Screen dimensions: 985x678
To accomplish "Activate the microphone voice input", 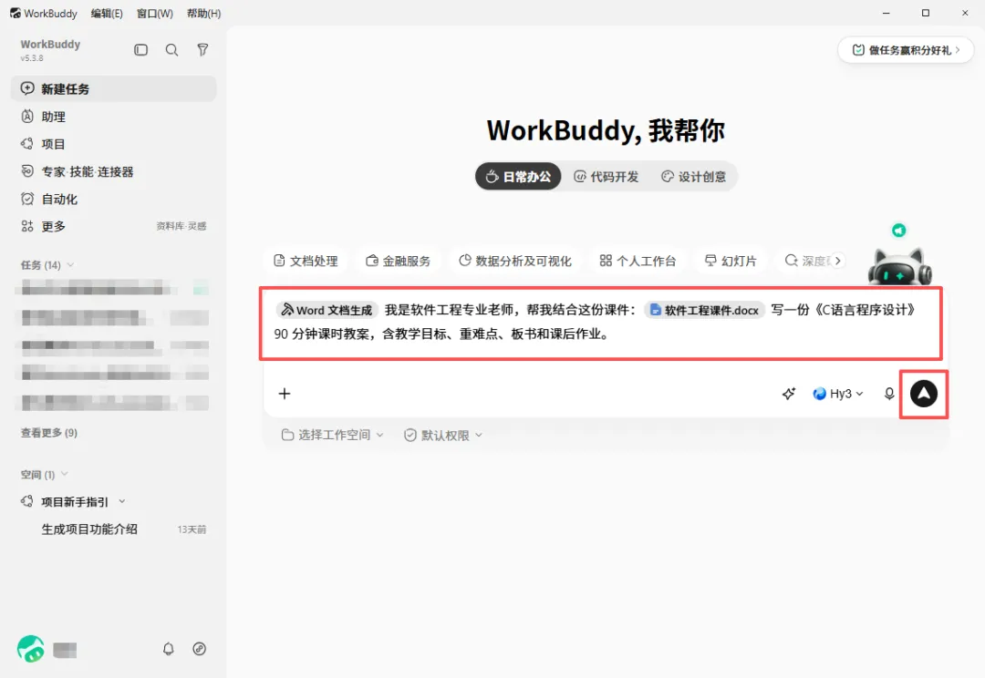I will pyautogui.click(x=889, y=394).
